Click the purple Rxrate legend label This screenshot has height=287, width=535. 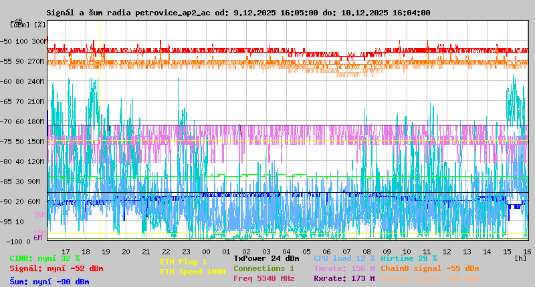344,278
